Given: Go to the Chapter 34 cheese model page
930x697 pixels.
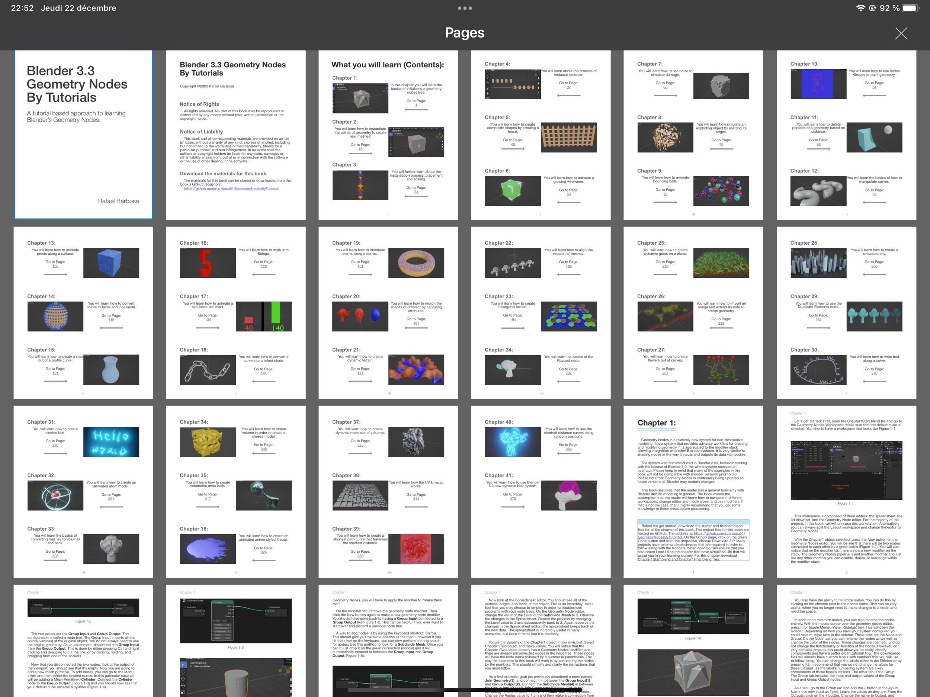Looking at the screenshot, I should [x=235, y=491].
